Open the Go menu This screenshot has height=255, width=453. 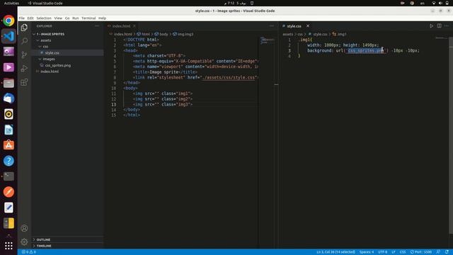click(x=67, y=18)
